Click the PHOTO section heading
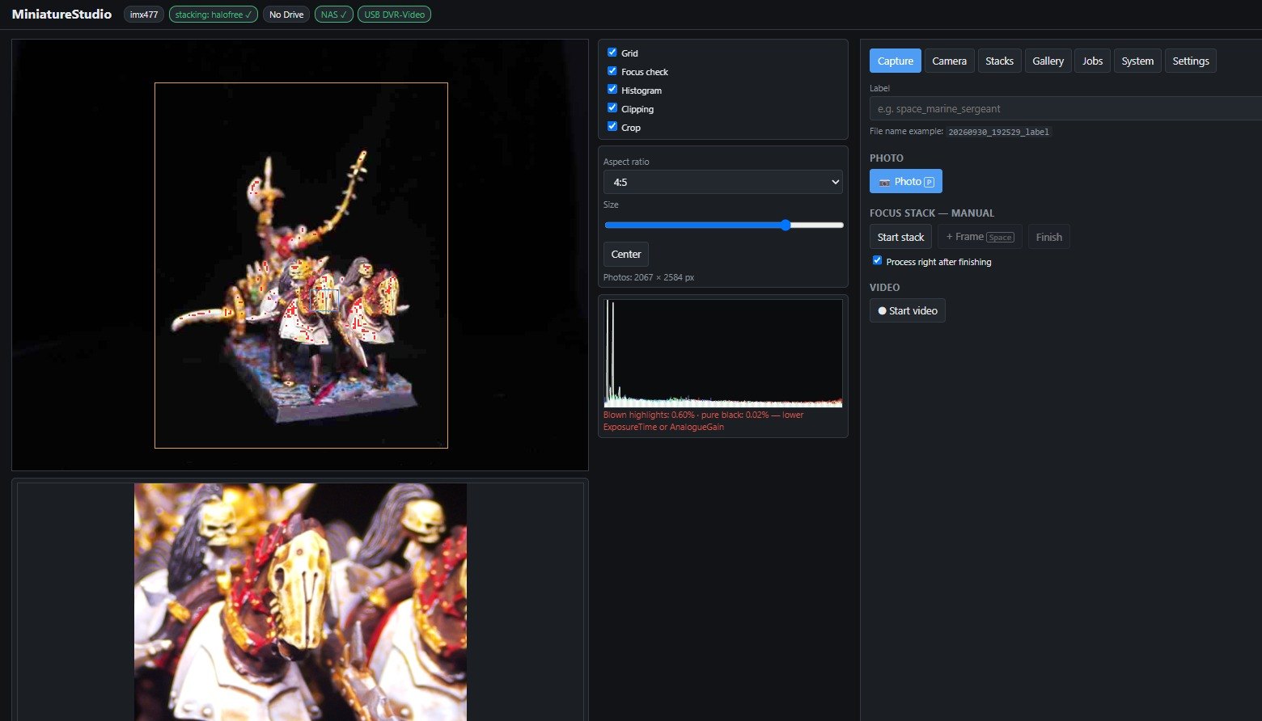 (x=887, y=158)
